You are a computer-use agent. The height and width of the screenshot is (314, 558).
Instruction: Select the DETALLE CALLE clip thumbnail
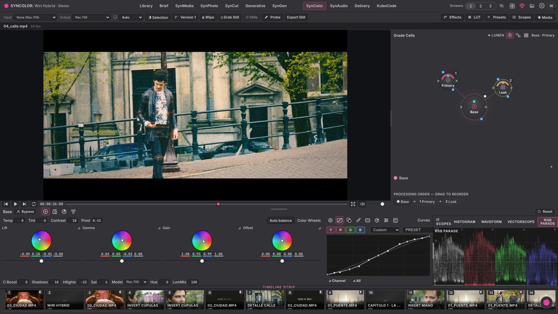click(x=265, y=299)
